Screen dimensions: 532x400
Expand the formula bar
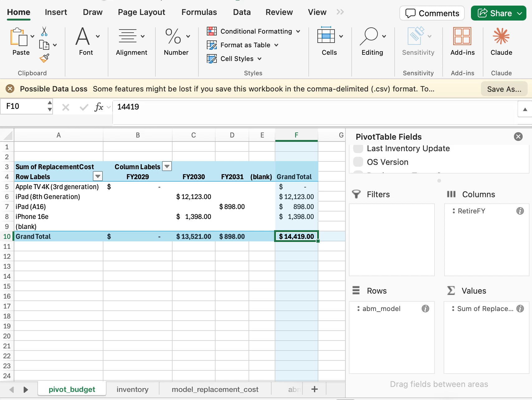[525, 109]
